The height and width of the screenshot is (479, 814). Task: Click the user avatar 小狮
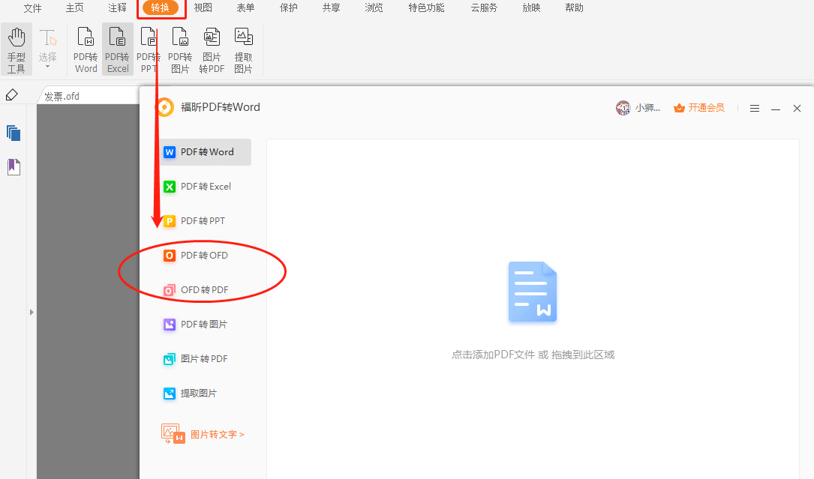tap(623, 108)
